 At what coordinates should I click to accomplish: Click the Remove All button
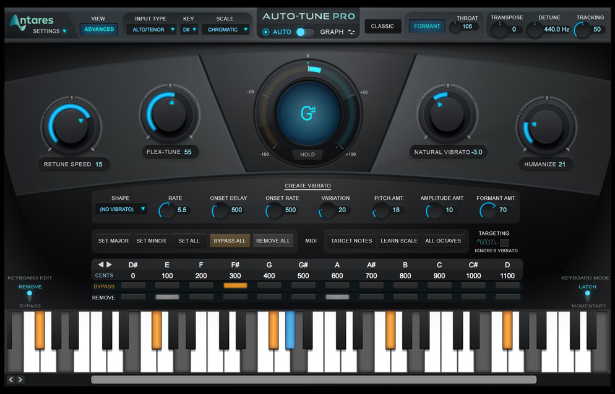273,241
